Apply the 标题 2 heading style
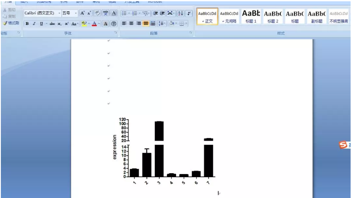The height and width of the screenshot is (198, 351). (273, 17)
